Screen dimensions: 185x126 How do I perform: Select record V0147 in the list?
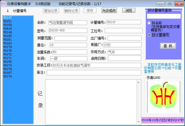click(18, 18)
